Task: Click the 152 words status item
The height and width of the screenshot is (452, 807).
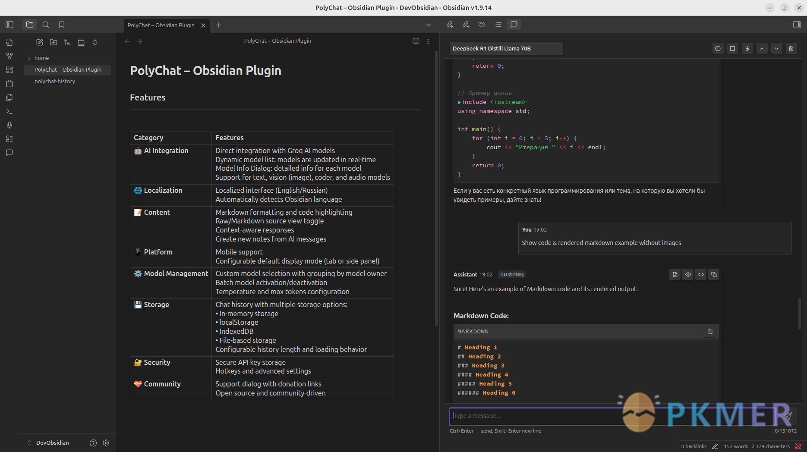Action: (736, 446)
